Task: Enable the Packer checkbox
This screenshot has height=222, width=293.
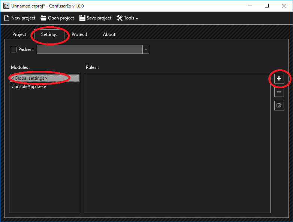Action: tap(13, 49)
